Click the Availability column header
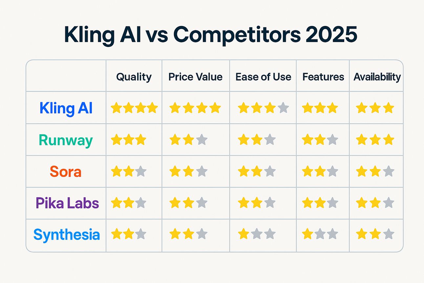 coord(377,77)
